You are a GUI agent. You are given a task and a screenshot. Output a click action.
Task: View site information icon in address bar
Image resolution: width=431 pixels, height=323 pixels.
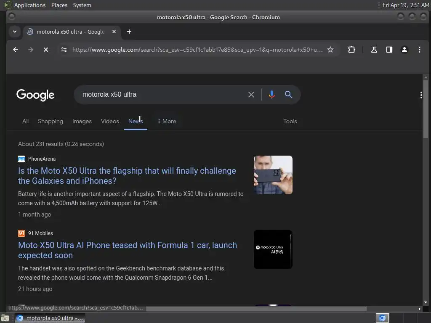pyautogui.click(x=64, y=50)
